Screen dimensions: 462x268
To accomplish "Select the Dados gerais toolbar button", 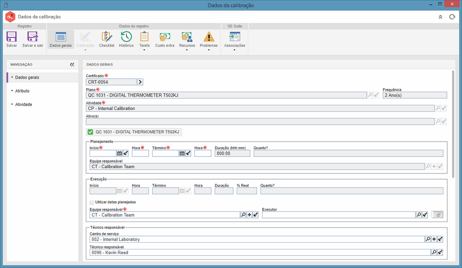I will point(61,39).
